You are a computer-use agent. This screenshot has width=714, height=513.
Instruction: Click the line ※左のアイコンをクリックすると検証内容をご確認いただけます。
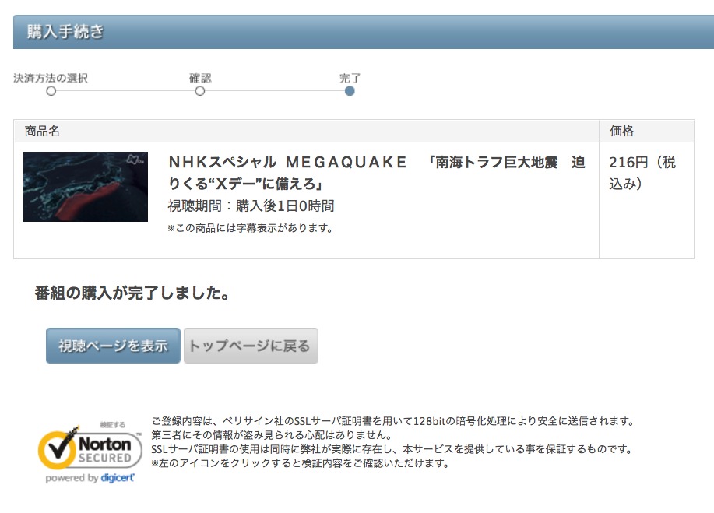pos(301,463)
